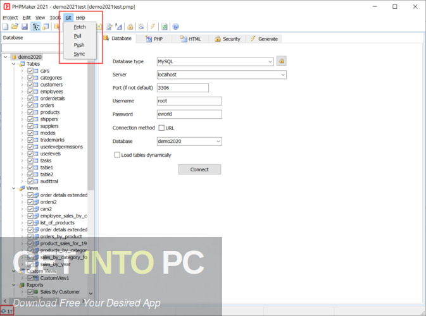Image resolution: width=426 pixels, height=316 pixels.
Task: Toggle the orderdetails checkbox
Action: point(30,99)
